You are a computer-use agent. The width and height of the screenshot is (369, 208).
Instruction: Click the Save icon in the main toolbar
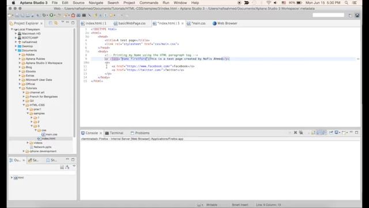coord(17,16)
